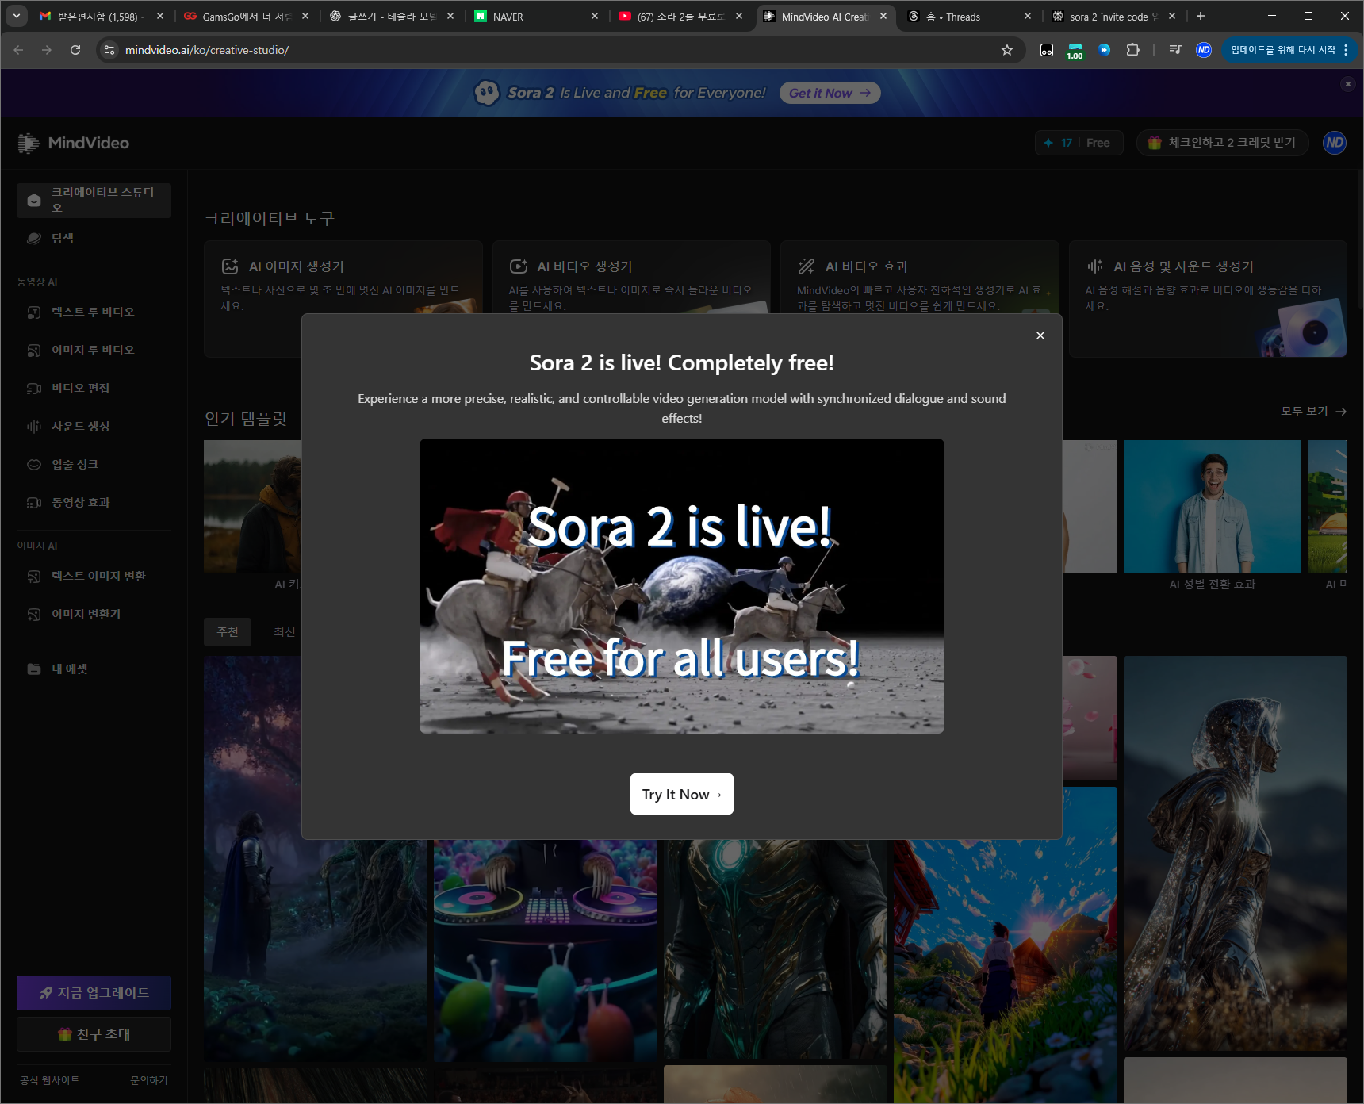Select the 추천 tab
1364x1104 pixels.
click(x=228, y=631)
